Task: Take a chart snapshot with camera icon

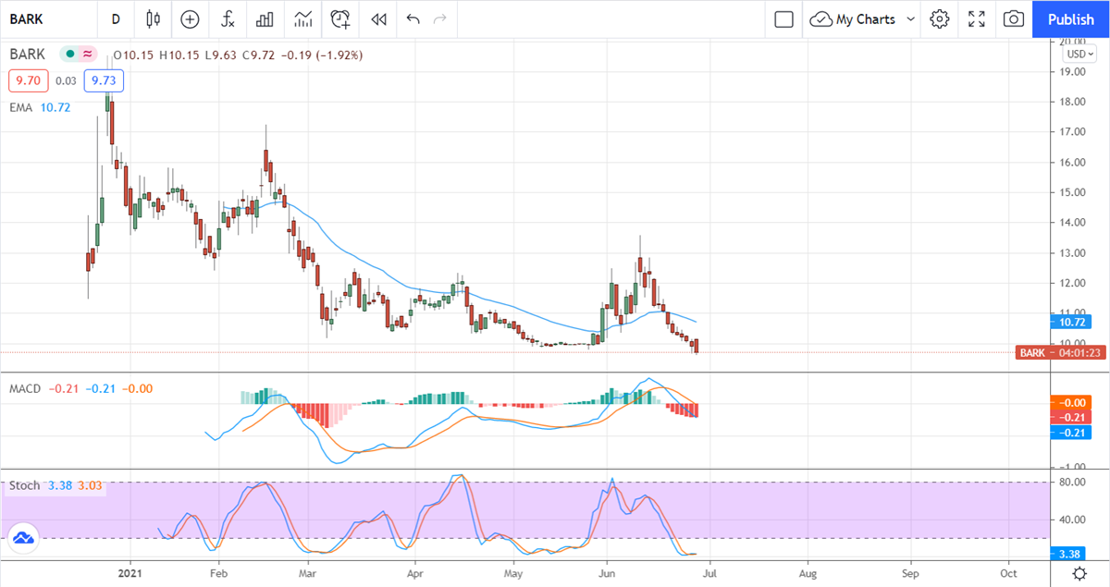Action: (x=1014, y=18)
